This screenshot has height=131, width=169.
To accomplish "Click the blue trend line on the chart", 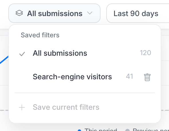I will (4, 59).
